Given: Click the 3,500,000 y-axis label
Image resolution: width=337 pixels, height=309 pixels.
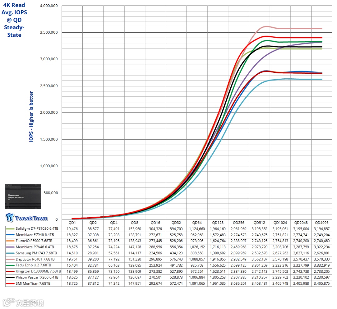Looking at the screenshot, I should (49, 32).
